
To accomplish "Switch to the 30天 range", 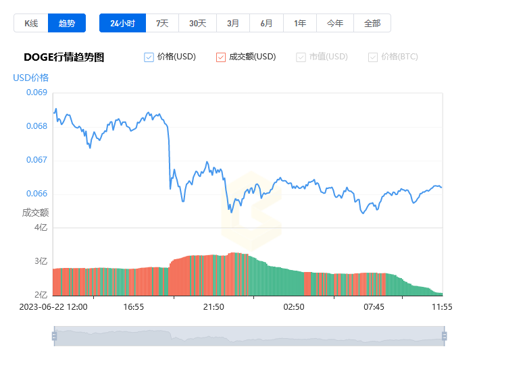I will [x=197, y=23].
